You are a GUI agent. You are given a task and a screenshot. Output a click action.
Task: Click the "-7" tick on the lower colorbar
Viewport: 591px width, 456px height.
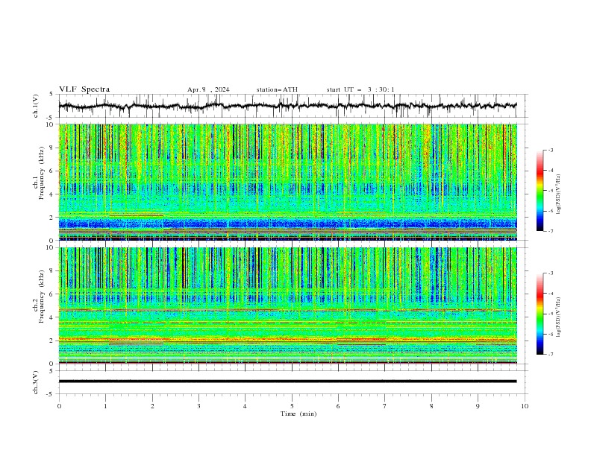[x=551, y=354]
